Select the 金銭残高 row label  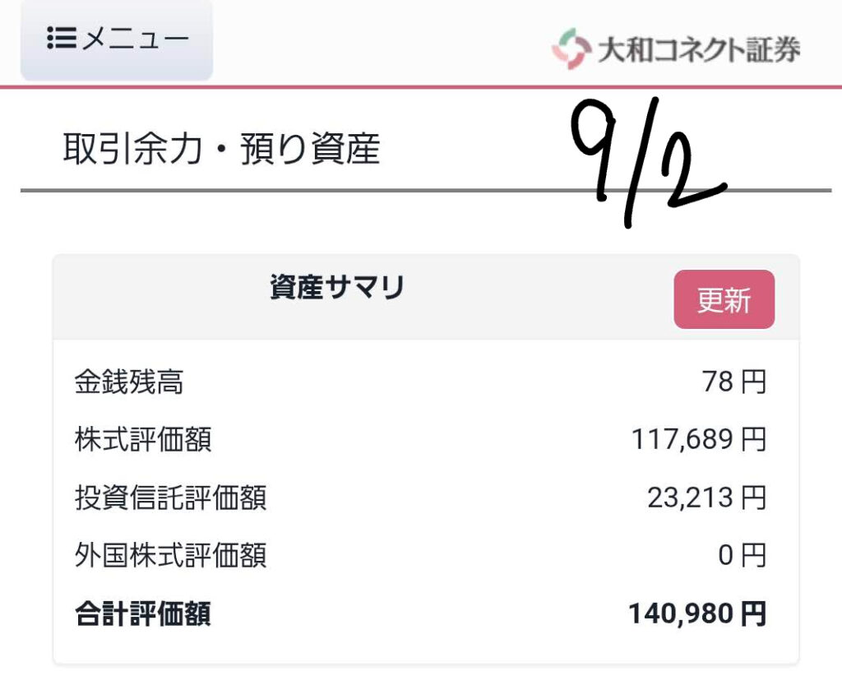(129, 382)
